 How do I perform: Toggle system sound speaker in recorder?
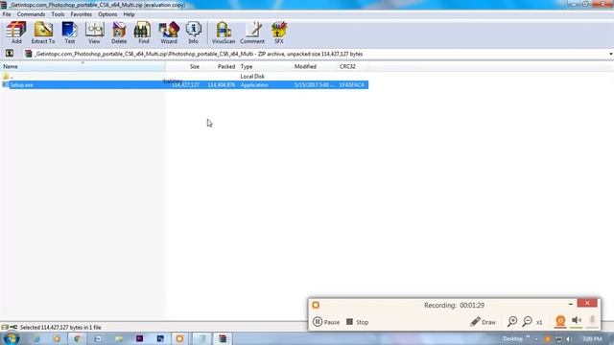(577, 321)
